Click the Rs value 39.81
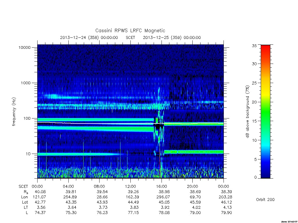Screen dimensions: 298x223 71,192
